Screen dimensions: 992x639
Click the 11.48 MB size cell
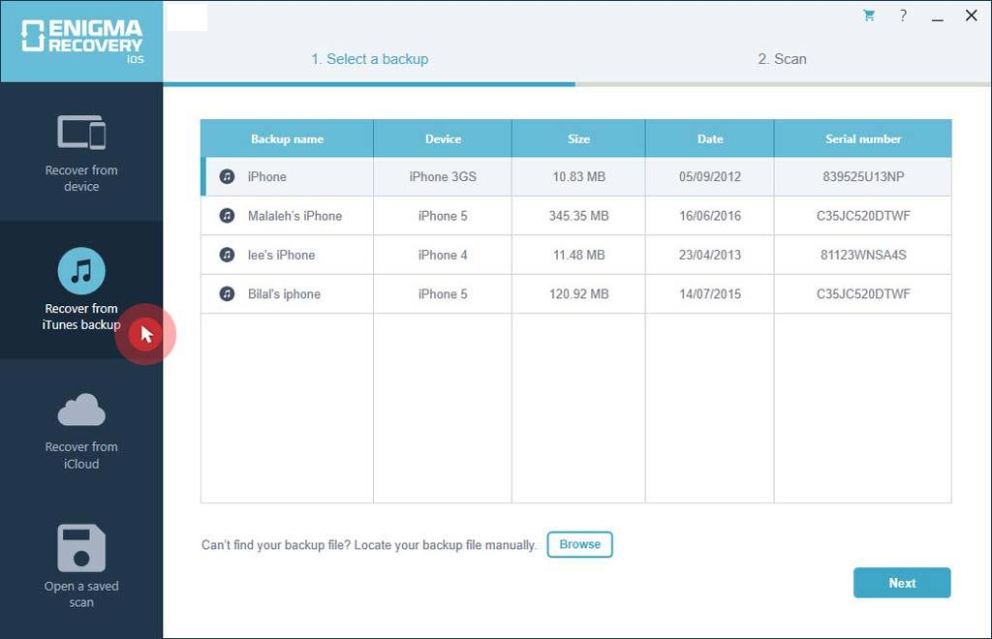click(x=578, y=255)
